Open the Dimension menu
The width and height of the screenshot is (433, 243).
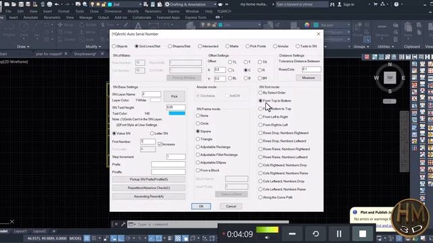tap(113, 11)
